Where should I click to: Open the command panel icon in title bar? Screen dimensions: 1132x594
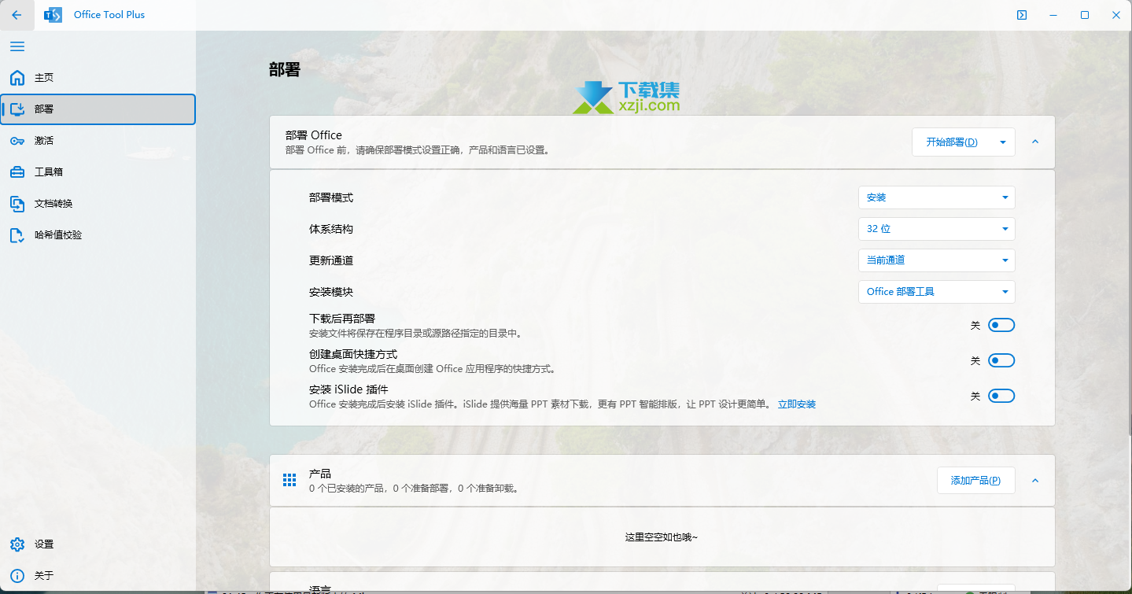click(x=1022, y=15)
